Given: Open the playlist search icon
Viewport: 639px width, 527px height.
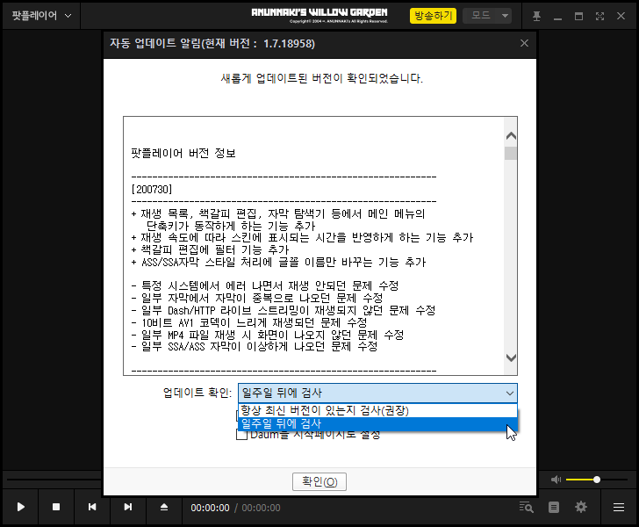Looking at the screenshot, I should (526, 507).
